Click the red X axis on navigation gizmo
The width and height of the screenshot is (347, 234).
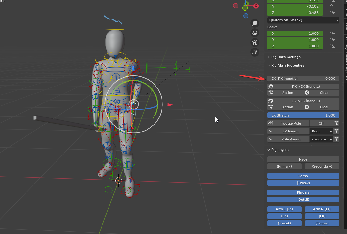tap(256, 6)
